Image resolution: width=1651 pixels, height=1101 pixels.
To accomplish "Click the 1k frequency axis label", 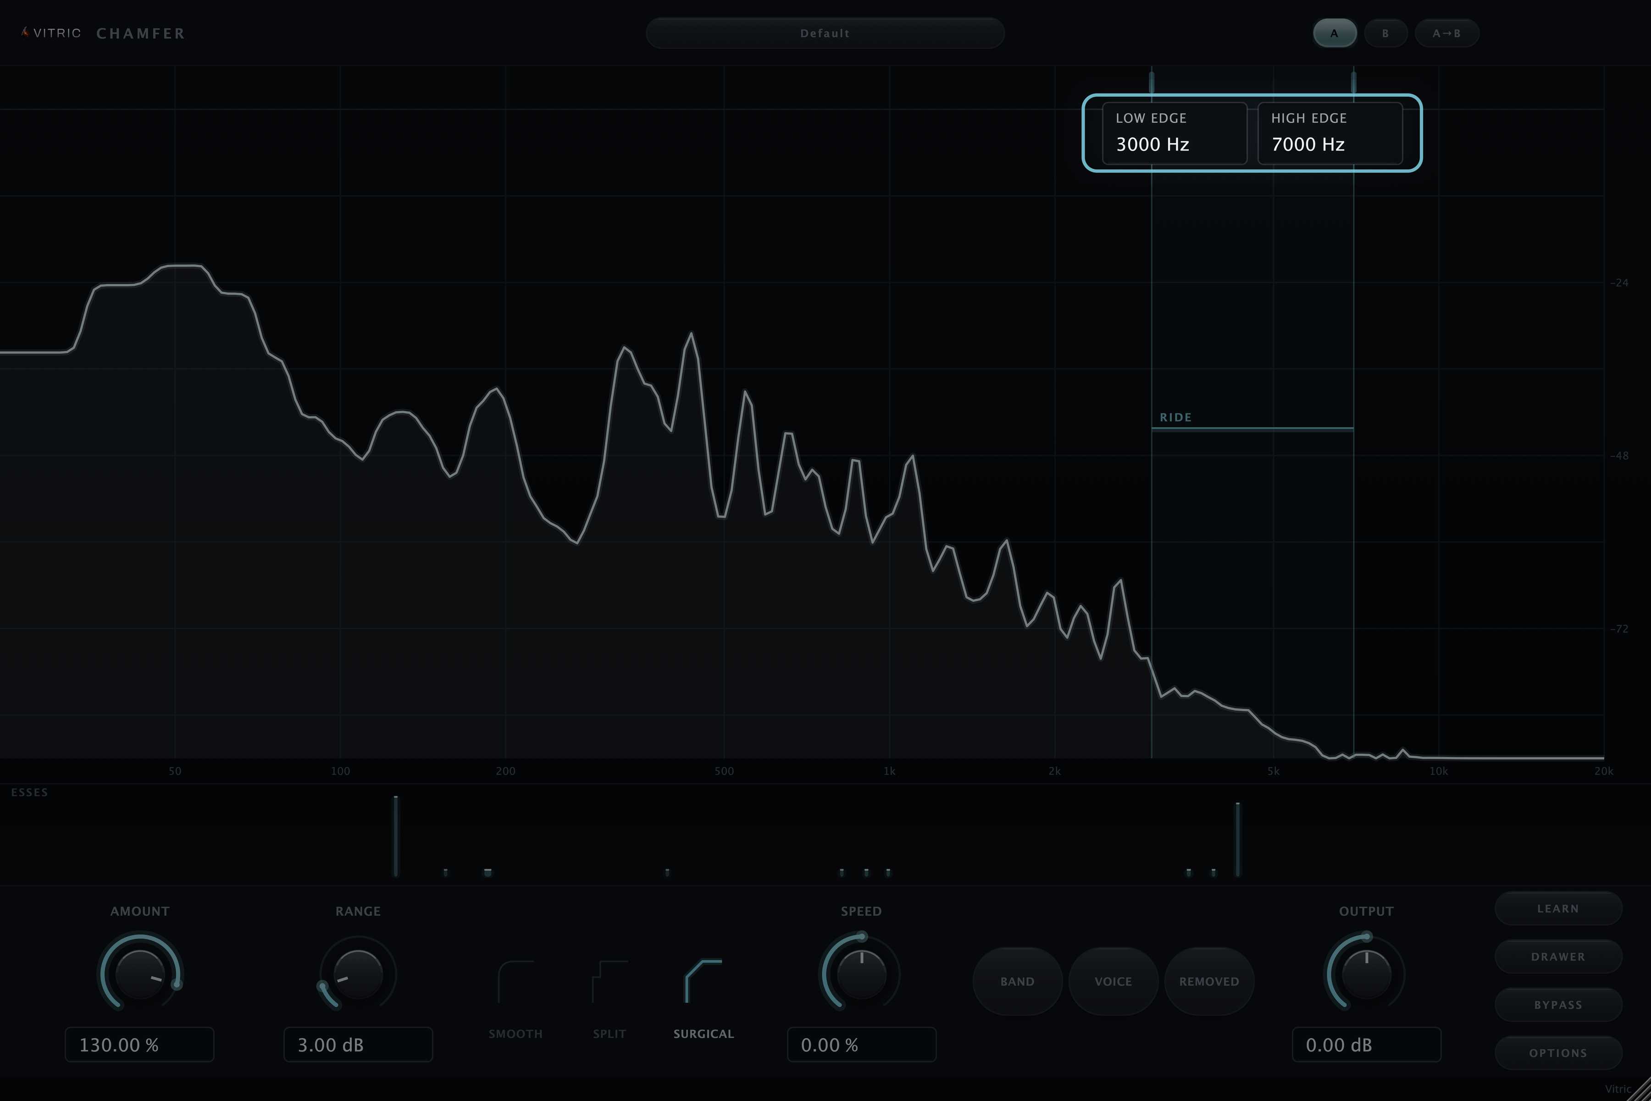I will (889, 771).
